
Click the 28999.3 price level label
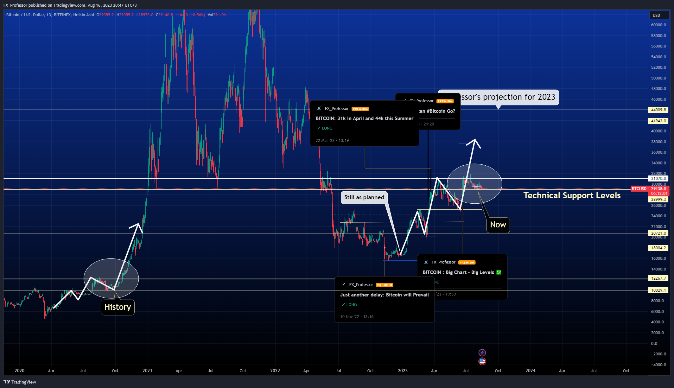(x=659, y=200)
